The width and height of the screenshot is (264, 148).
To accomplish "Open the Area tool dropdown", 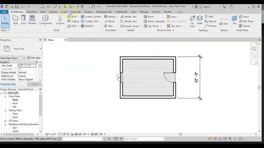I will 177,17.
